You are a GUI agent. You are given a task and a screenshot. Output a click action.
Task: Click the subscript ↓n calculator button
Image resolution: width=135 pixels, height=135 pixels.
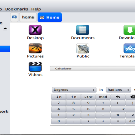[x=59, y=97]
